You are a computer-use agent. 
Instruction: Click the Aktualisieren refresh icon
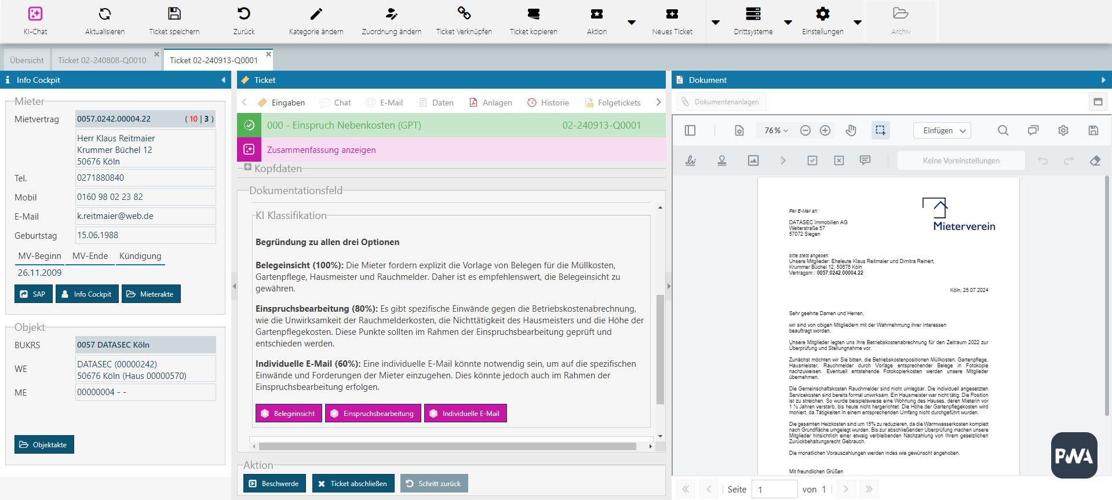point(105,14)
